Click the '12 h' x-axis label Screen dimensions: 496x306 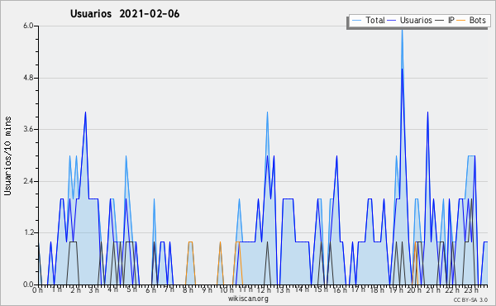[264, 290]
